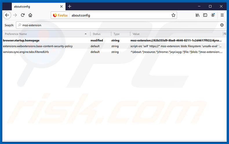Screen dimensions: 229x144
Task: Toggle the sidebar view icon
Action: pyautogui.click(x=205, y=15)
